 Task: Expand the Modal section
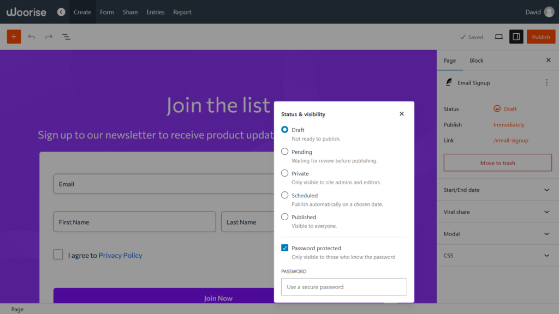point(497,234)
